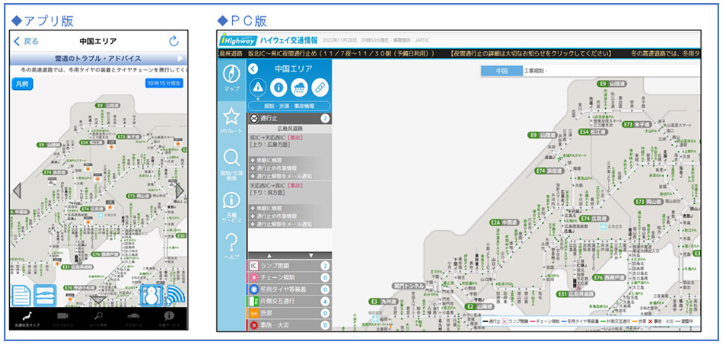726x345 pixels.
Task: Open the 凡例 legend button
Action: pos(22,85)
